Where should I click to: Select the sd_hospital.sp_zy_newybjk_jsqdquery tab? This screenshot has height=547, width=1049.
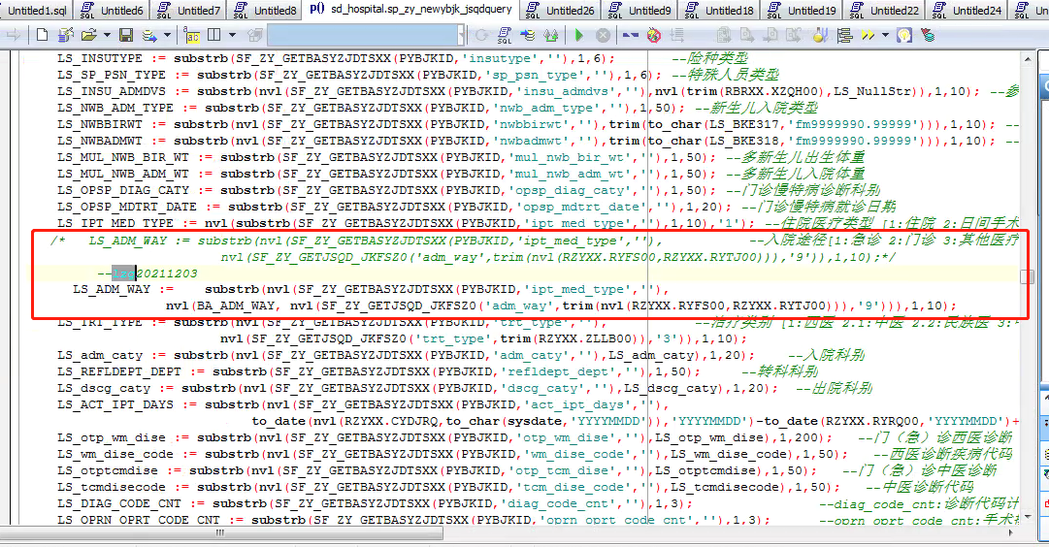[410, 10]
